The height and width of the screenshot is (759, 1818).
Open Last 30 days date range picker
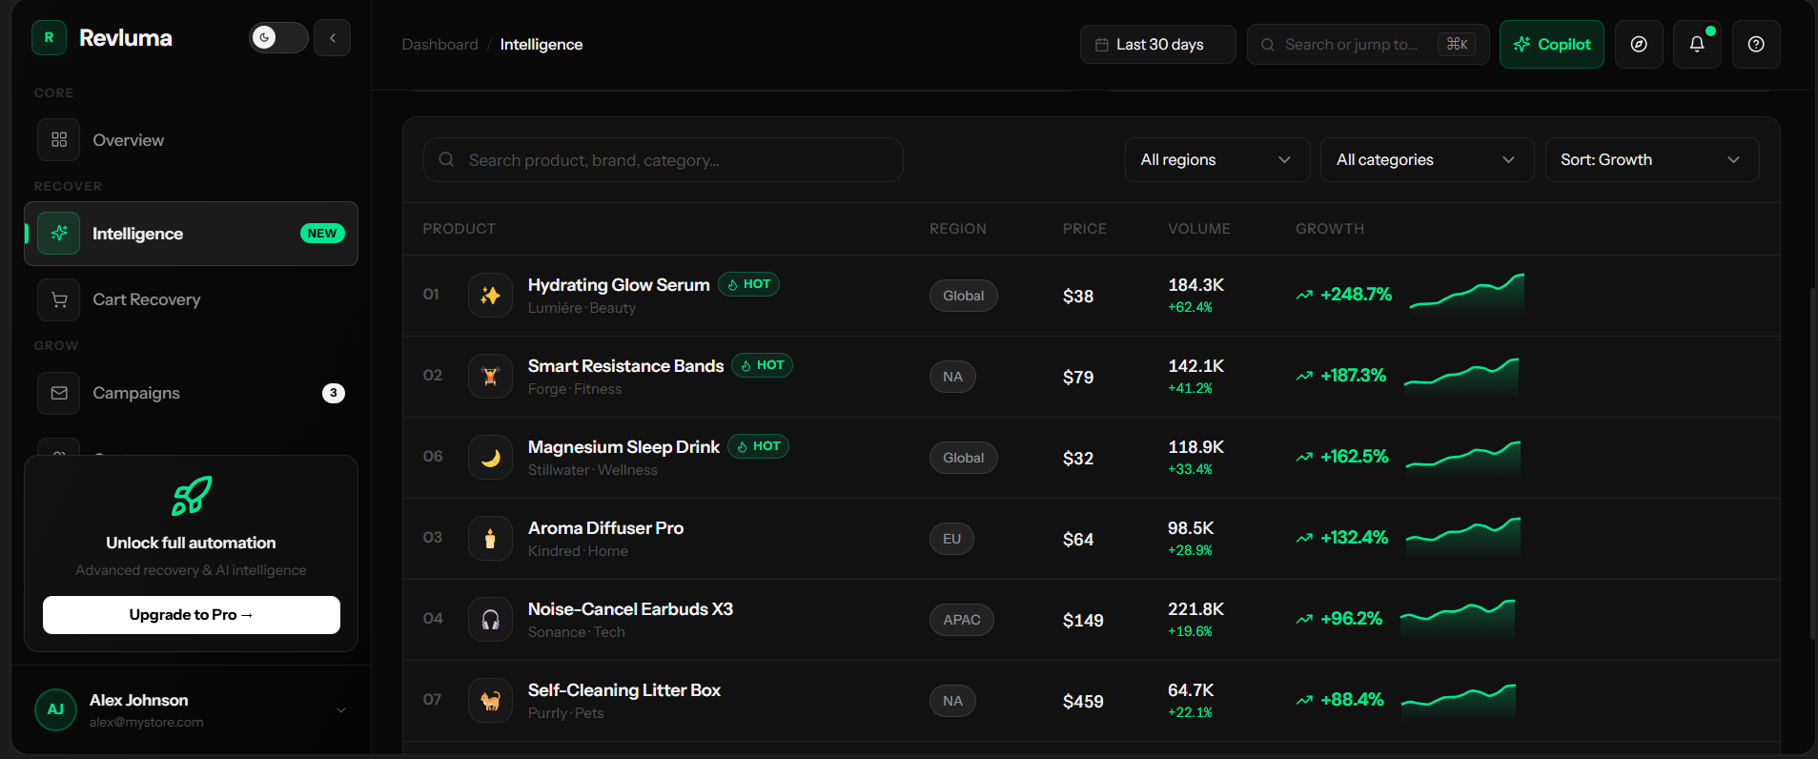point(1158,45)
